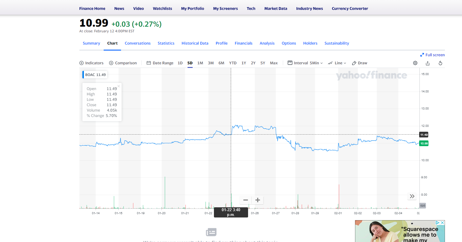Close the ad with X icon
Viewport: 462px width, 242px height.
point(442,223)
